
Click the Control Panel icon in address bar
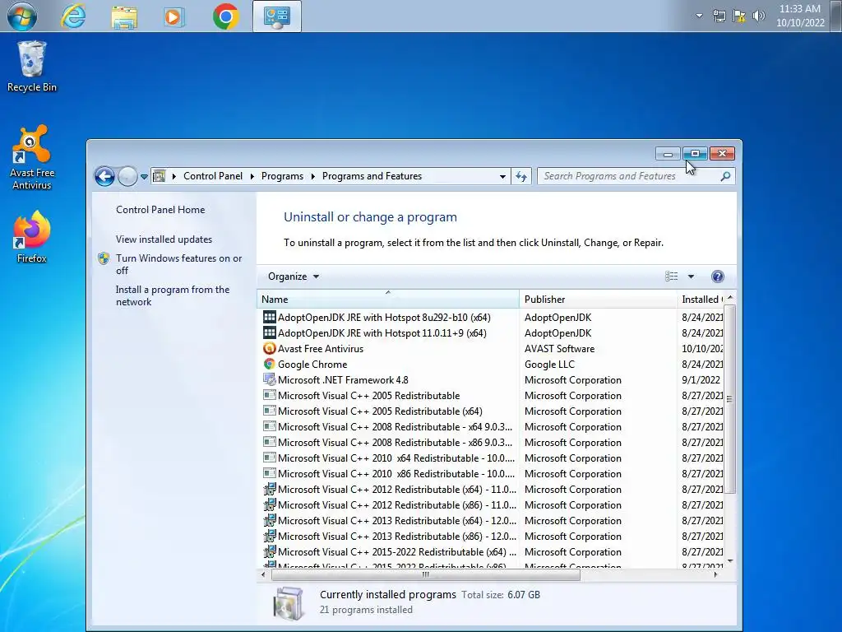159,176
